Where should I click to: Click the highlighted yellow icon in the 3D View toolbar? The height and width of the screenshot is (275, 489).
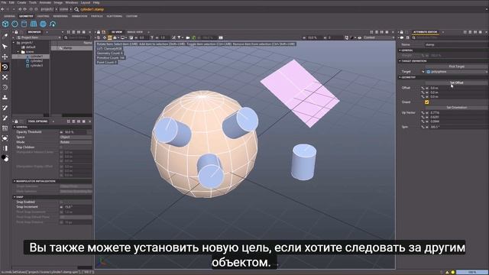[110, 37]
